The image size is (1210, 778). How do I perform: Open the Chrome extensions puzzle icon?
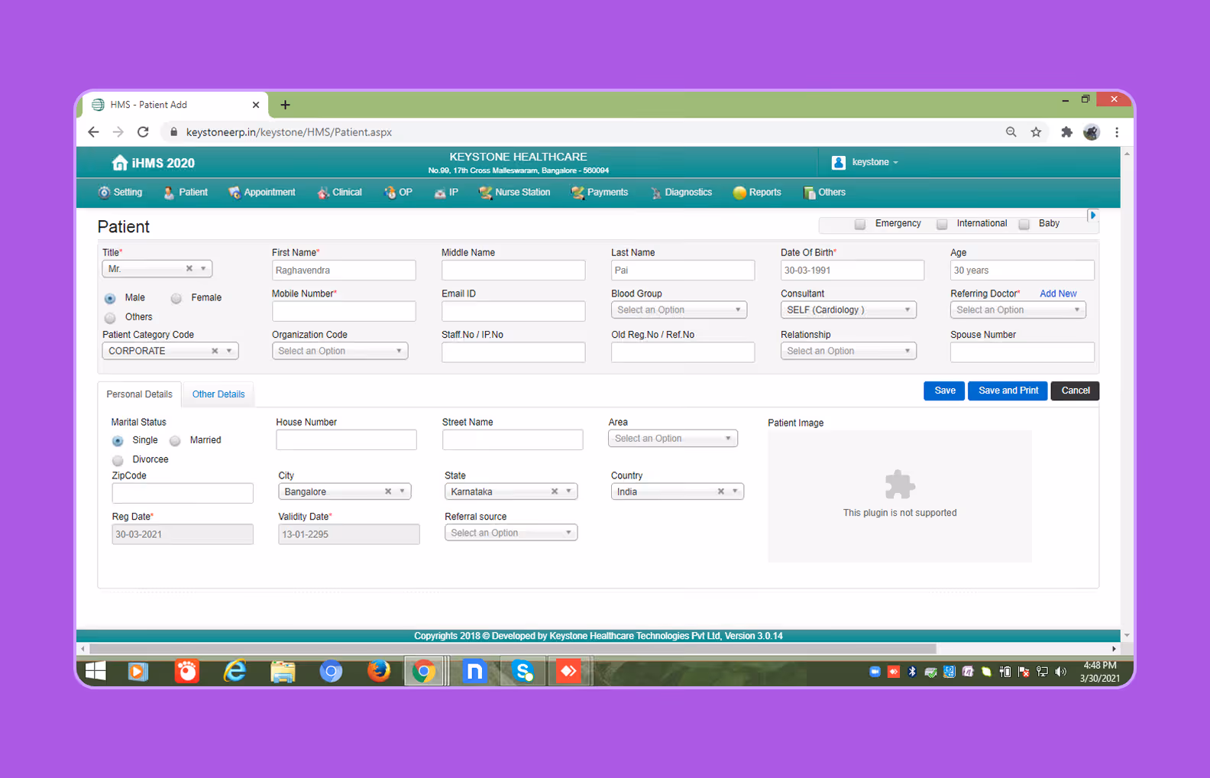point(1066,132)
